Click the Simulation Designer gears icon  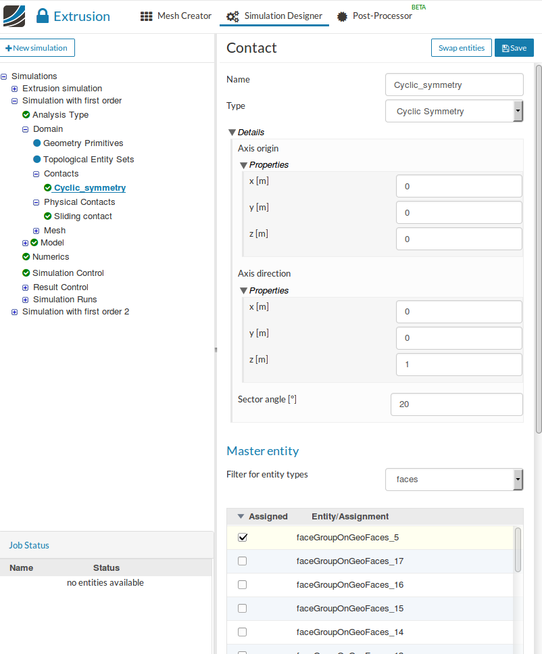coord(232,16)
